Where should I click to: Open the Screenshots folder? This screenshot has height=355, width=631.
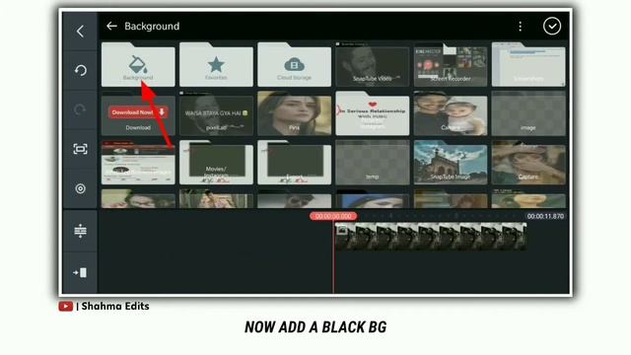(x=528, y=64)
